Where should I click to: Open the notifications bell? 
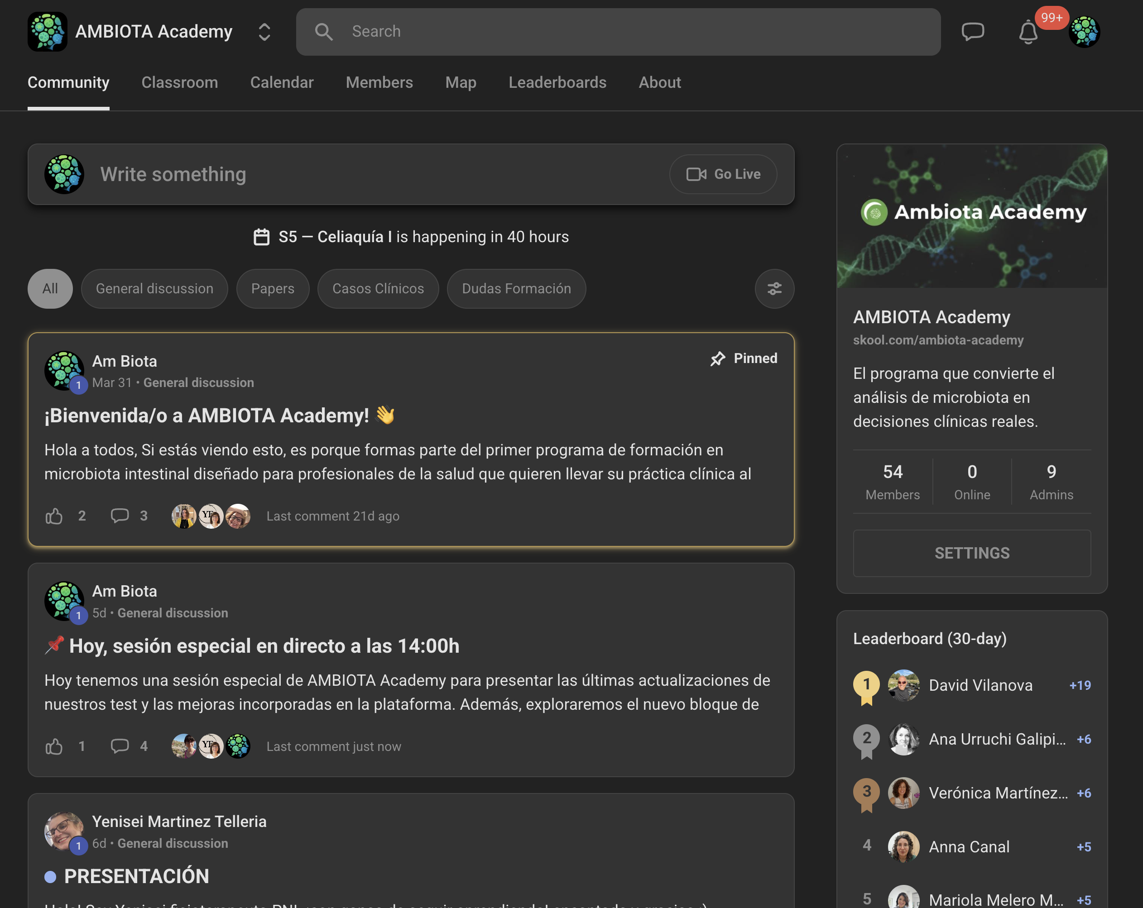(x=1028, y=32)
